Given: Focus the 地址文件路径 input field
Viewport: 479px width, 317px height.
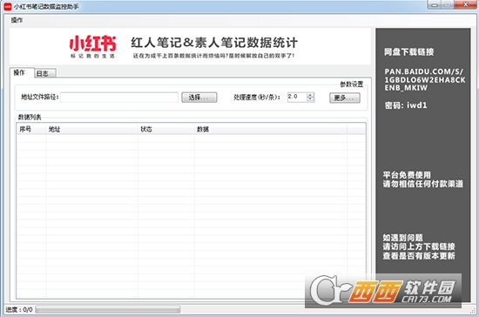Looking at the screenshot, I should [119, 98].
